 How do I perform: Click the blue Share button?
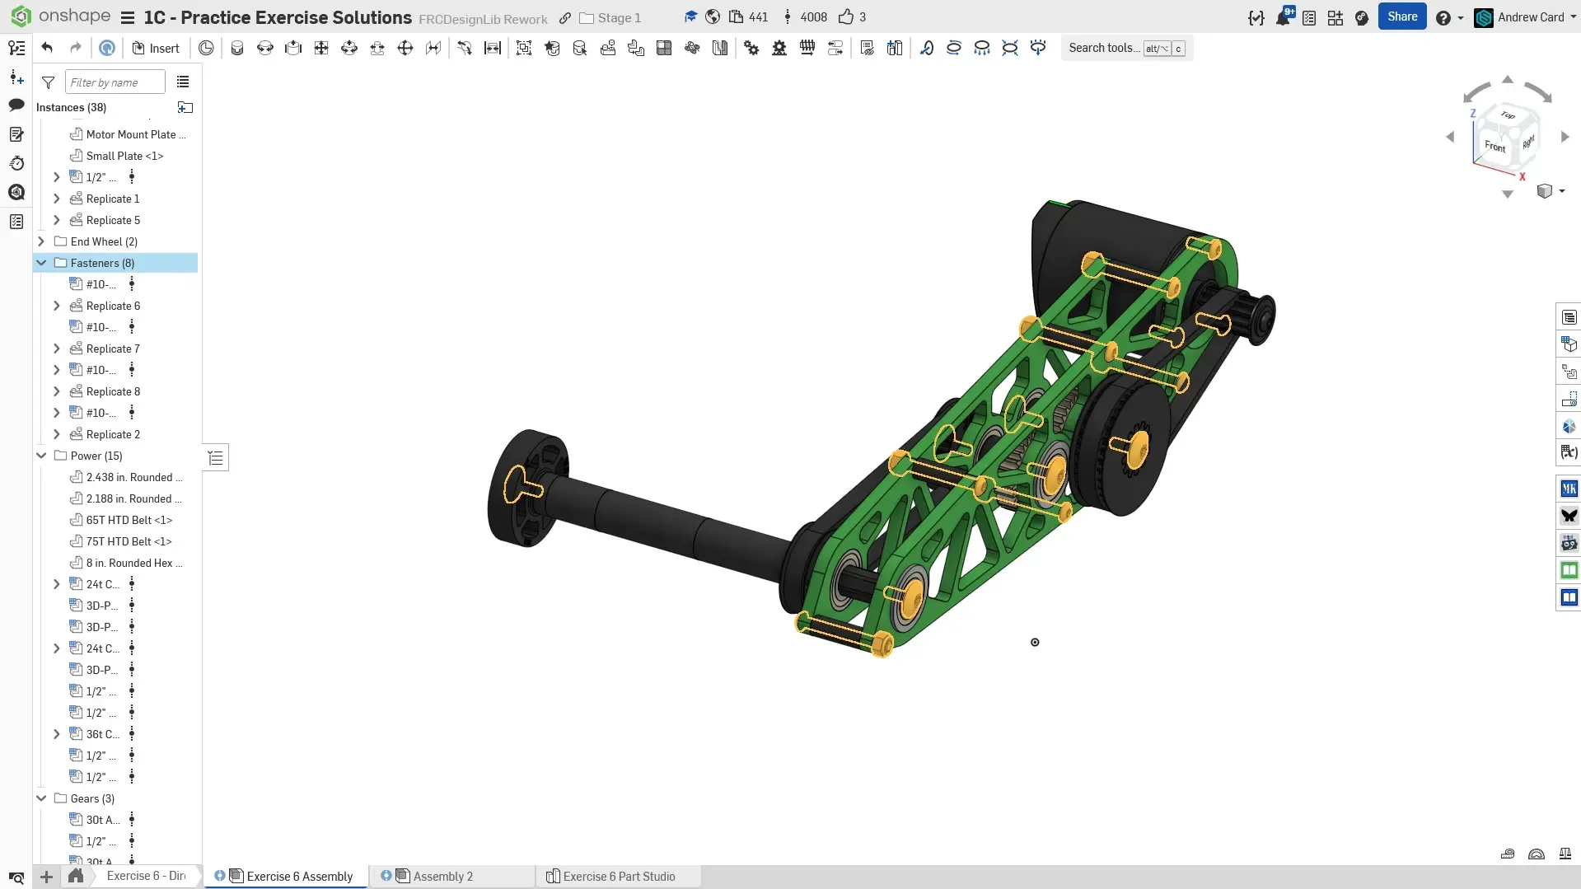pyautogui.click(x=1401, y=17)
